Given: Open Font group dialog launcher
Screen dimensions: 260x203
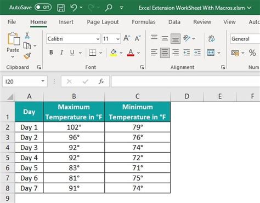Looking at the screenshot, I should [x=142, y=67].
